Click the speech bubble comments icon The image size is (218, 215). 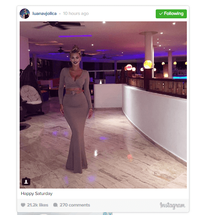[55, 205]
